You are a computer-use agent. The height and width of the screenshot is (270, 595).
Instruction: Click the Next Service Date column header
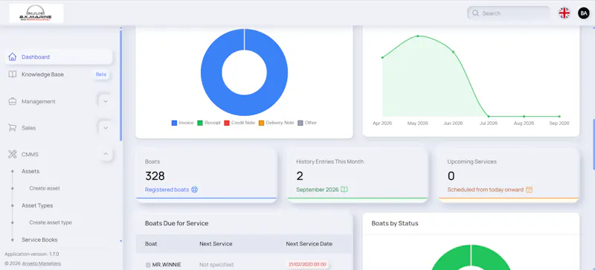click(309, 244)
